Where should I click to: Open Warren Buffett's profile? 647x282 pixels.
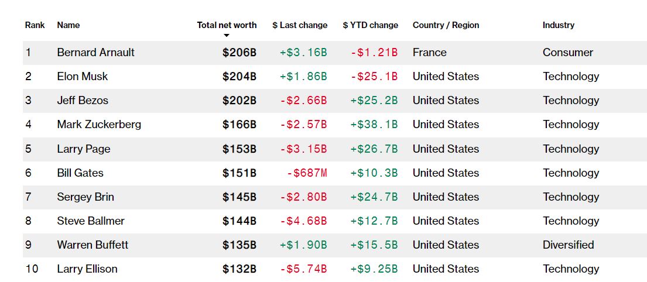click(x=93, y=245)
